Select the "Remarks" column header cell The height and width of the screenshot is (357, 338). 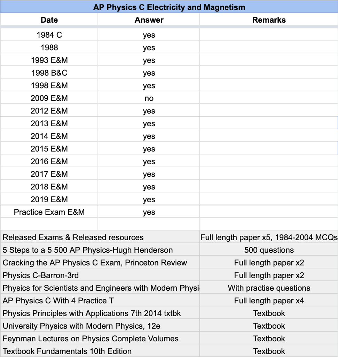pos(269,20)
